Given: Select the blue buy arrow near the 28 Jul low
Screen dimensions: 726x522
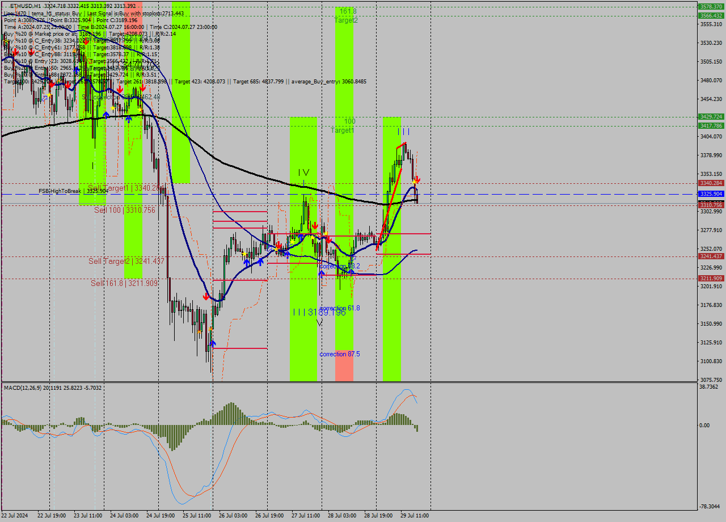Looking at the screenshot, I should point(351,271).
